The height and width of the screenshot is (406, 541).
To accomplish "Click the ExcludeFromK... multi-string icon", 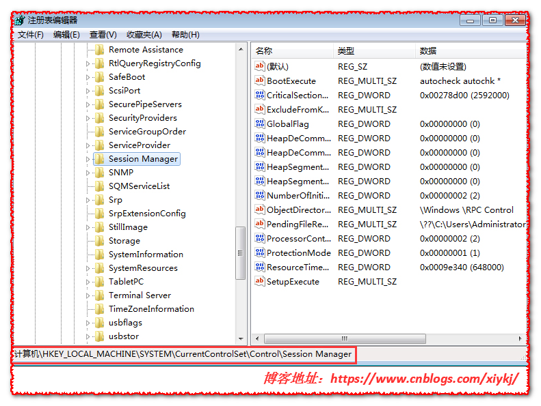I will (259, 109).
